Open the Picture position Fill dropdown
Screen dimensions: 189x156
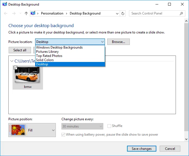tap(32, 130)
